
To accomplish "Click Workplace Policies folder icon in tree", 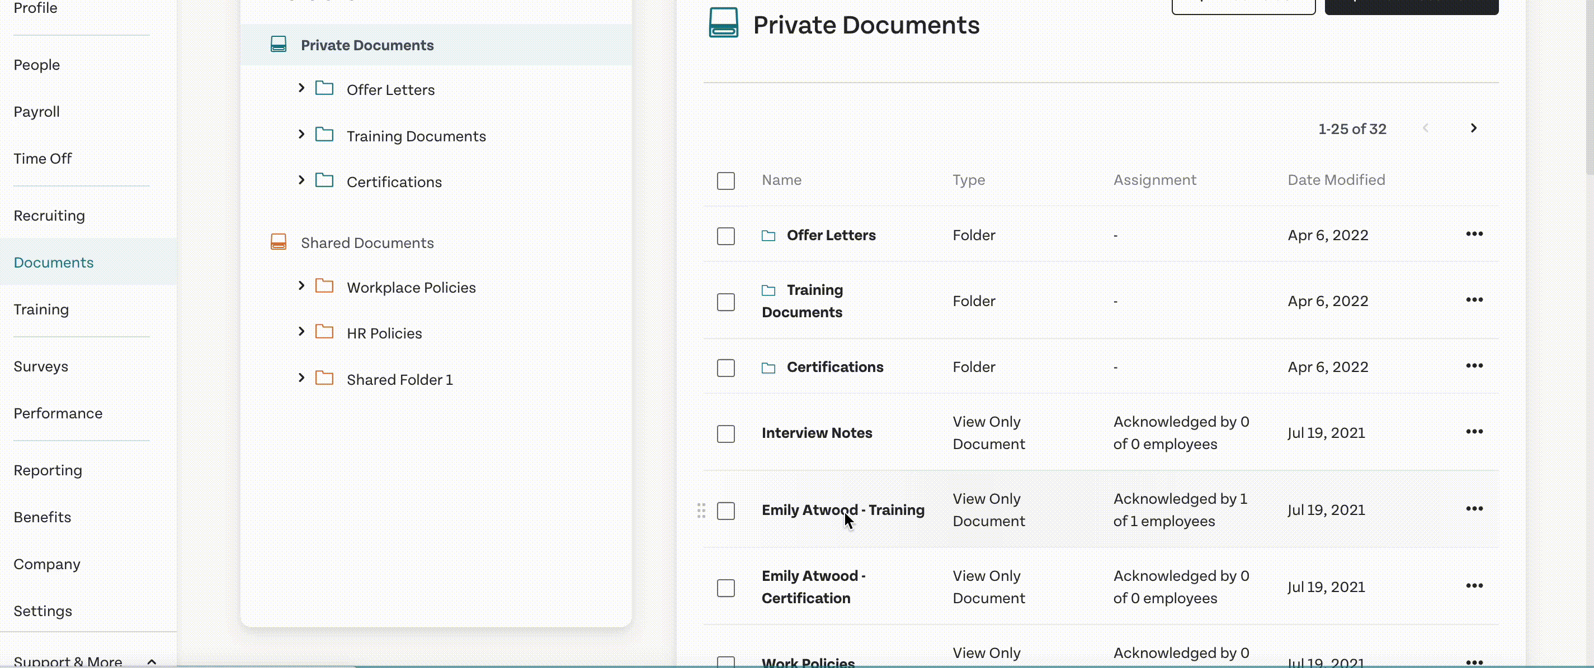I will 324,286.
